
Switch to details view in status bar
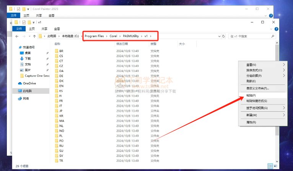[270, 166]
